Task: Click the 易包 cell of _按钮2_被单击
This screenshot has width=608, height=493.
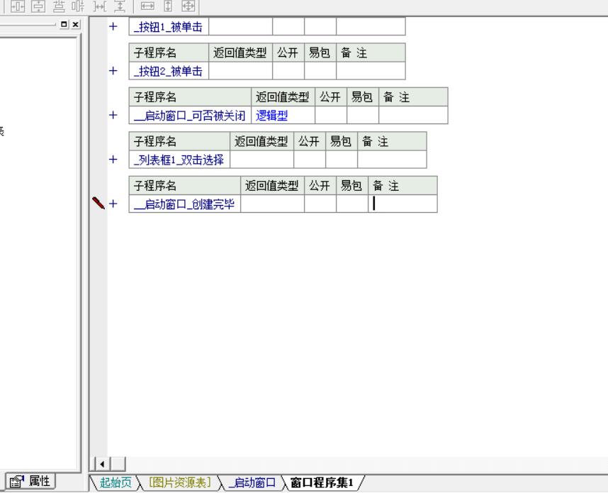Action: coord(320,71)
